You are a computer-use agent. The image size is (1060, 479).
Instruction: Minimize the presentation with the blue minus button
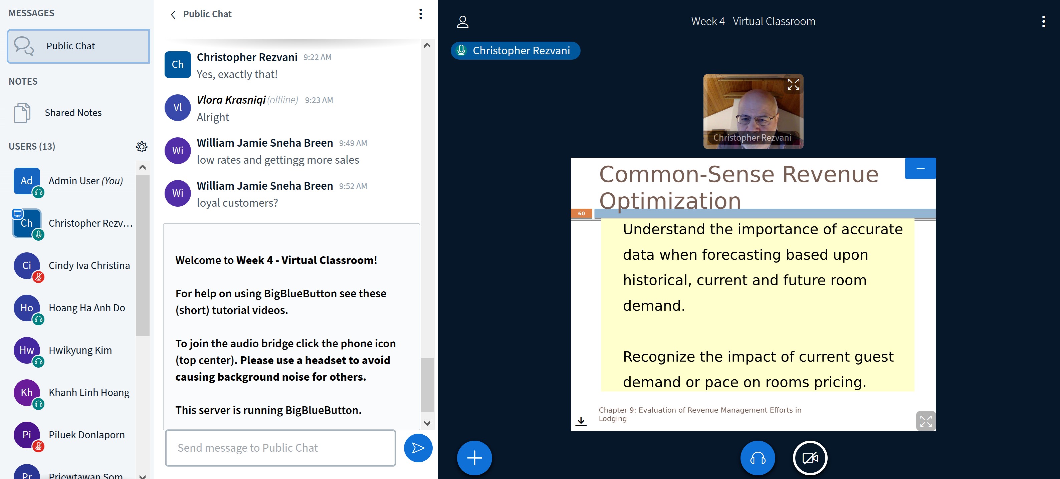pos(920,168)
